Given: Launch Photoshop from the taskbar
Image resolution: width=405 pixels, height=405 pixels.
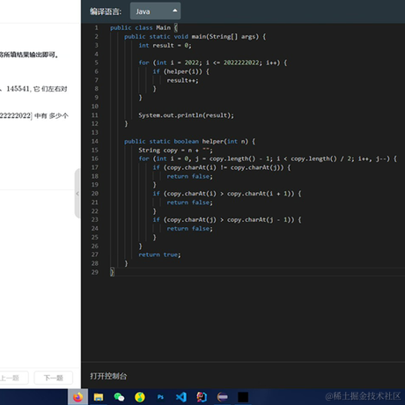Looking at the screenshot, I should (160, 397).
